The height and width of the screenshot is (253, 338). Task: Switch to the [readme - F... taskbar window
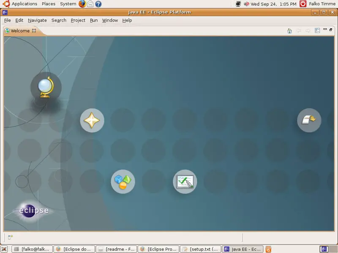coord(116,249)
